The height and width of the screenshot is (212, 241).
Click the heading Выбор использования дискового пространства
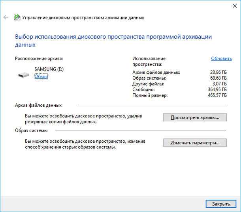coord(113,41)
